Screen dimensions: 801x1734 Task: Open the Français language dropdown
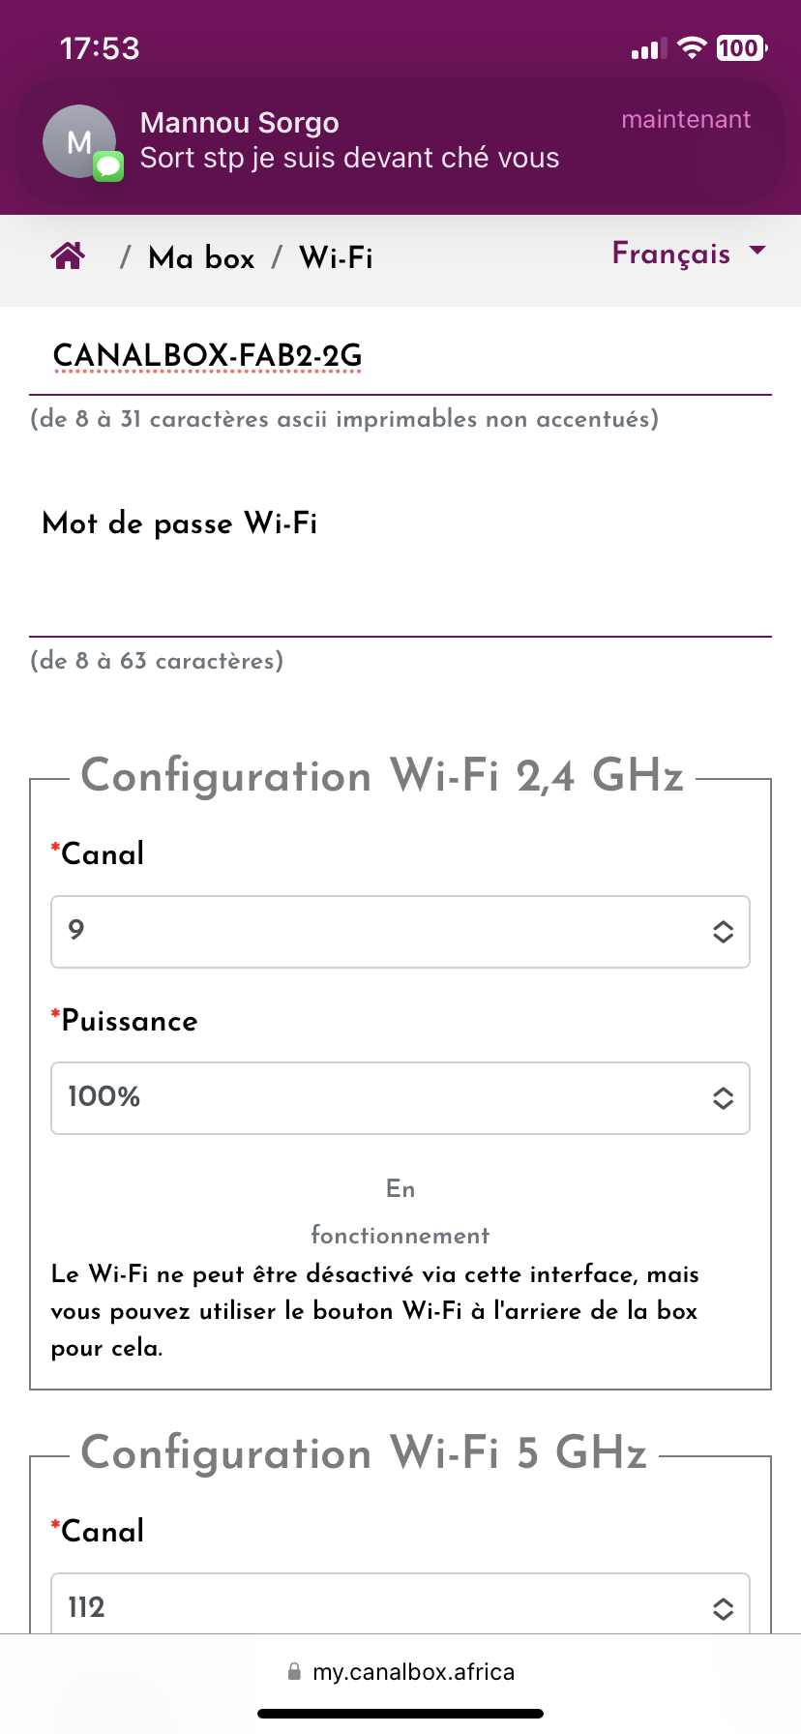pos(688,254)
